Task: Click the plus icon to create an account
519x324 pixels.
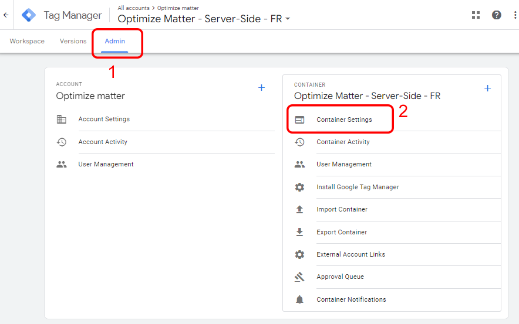Action: tap(261, 87)
